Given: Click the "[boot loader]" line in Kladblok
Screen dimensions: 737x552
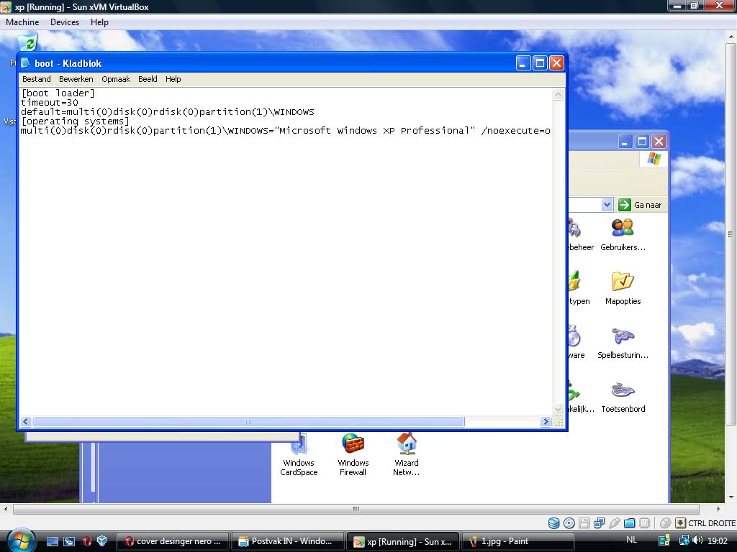Looking at the screenshot, I should (58, 93).
